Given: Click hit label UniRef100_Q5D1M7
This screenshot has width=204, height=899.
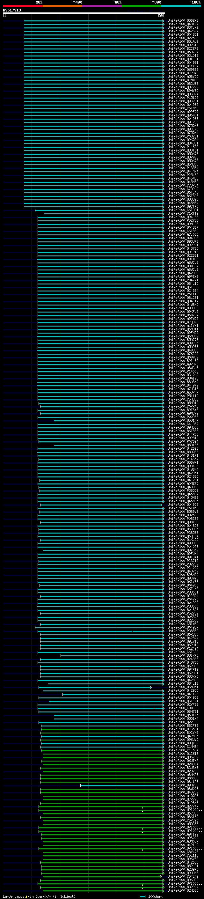Looking at the screenshot, I should [x=183, y=421].
